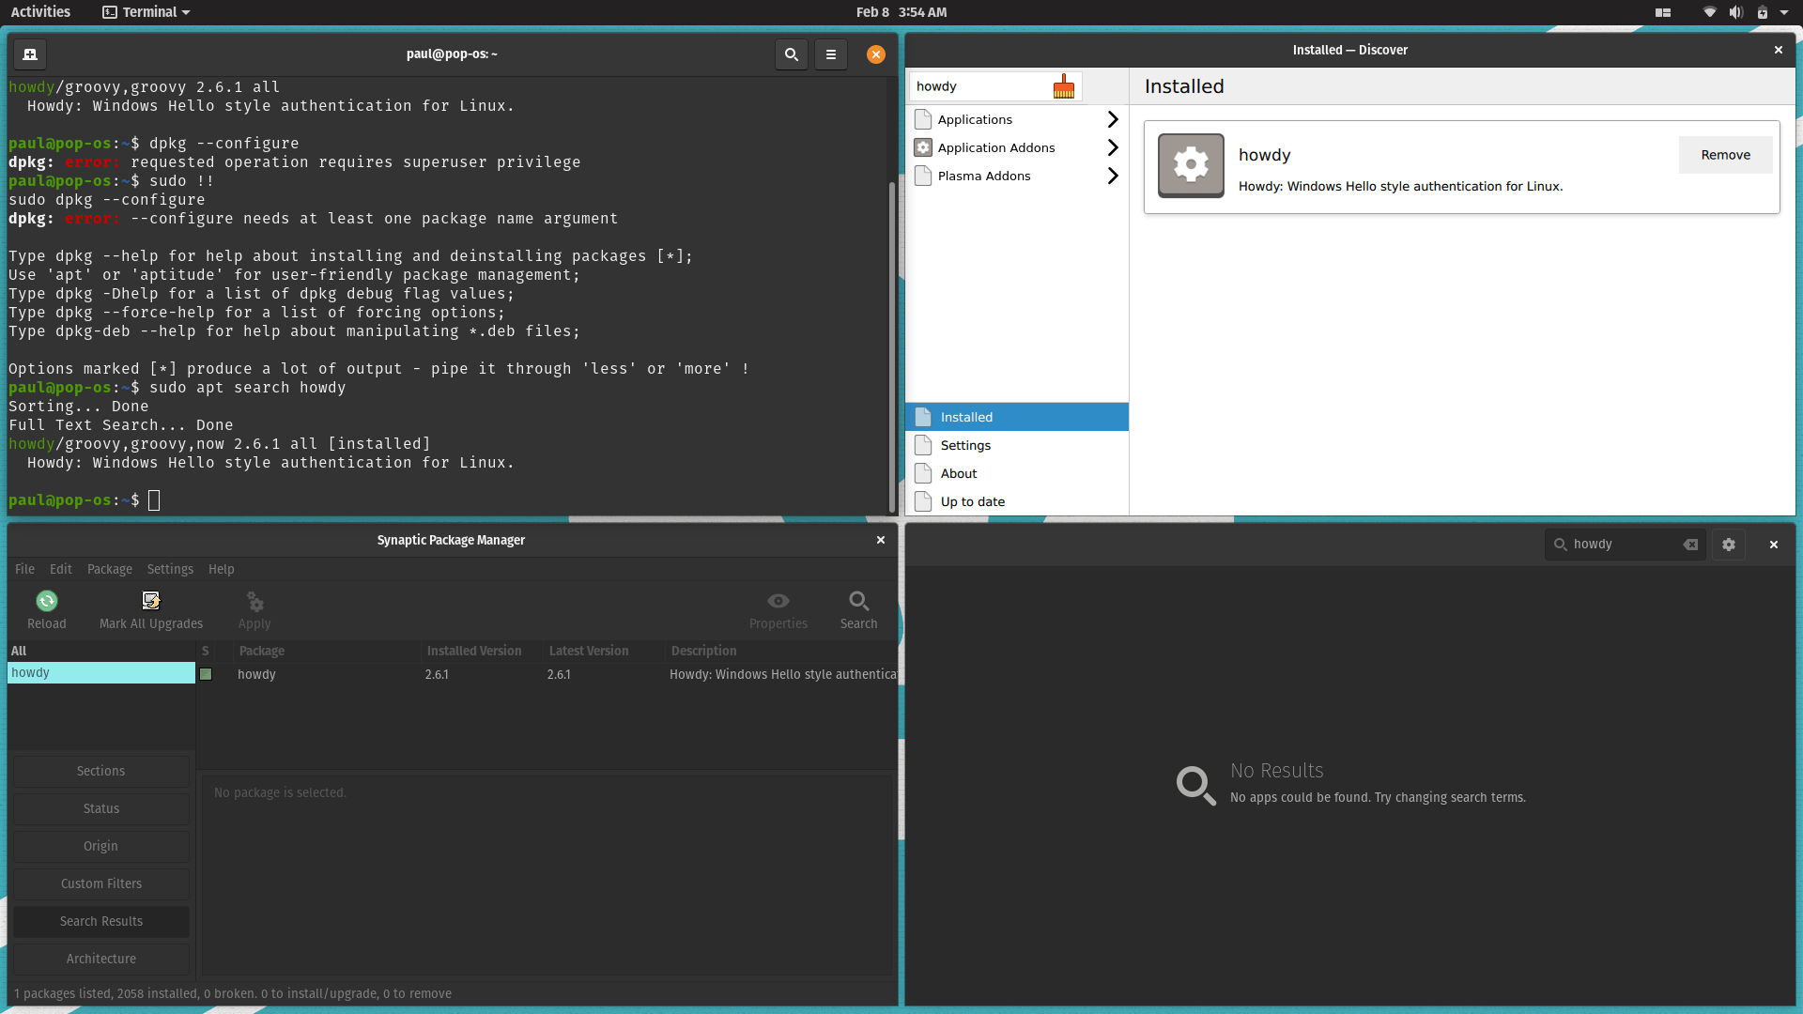This screenshot has width=1803, height=1014.
Task: Toggle the howdy package status checkbox
Action: pyautogui.click(x=206, y=674)
